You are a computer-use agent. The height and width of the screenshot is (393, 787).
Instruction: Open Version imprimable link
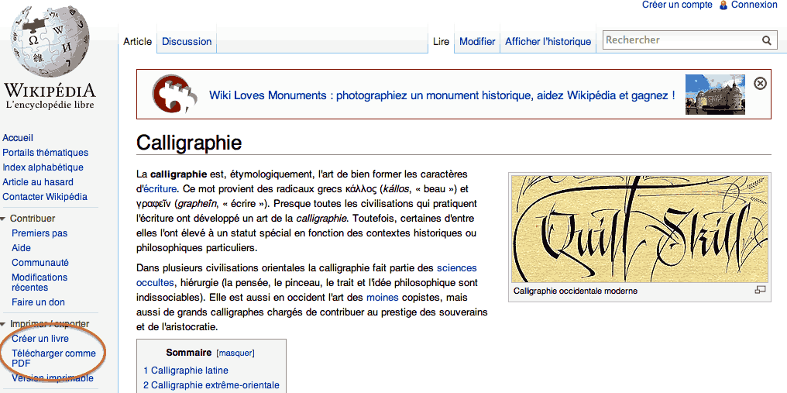click(53, 378)
